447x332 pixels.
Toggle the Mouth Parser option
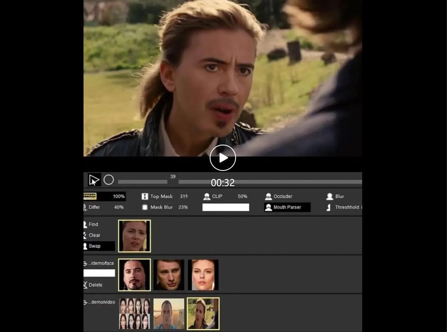click(287, 207)
